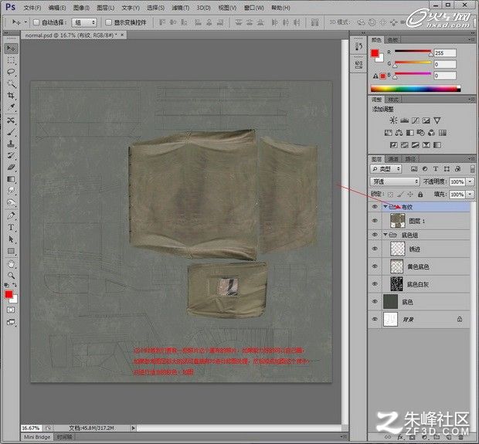Image resolution: width=479 pixels, height=444 pixels.
Task: Hide the 黄色底色 layer
Action: pos(375,266)
